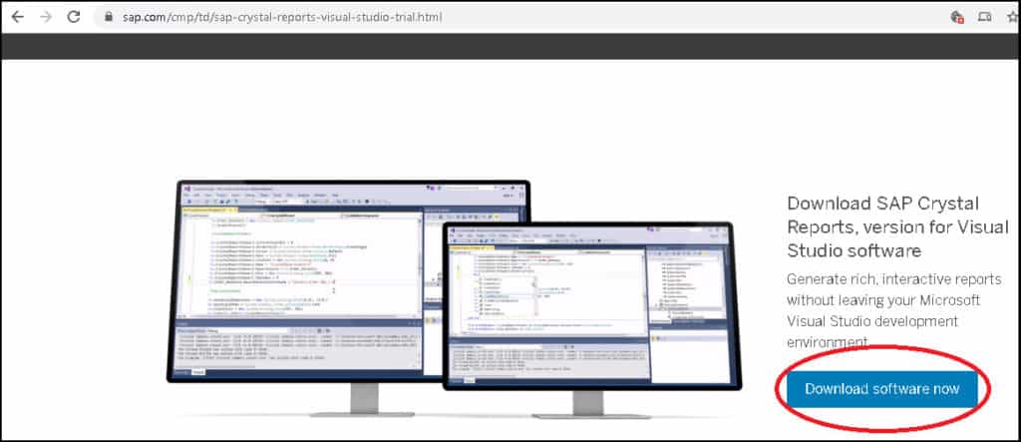Click the text "Generate rich, interactive reports"

click(x=894, y=279)
